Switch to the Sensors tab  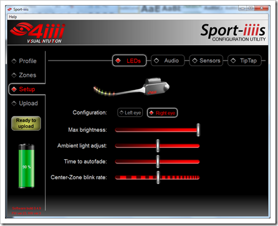[x=206, y=61]
